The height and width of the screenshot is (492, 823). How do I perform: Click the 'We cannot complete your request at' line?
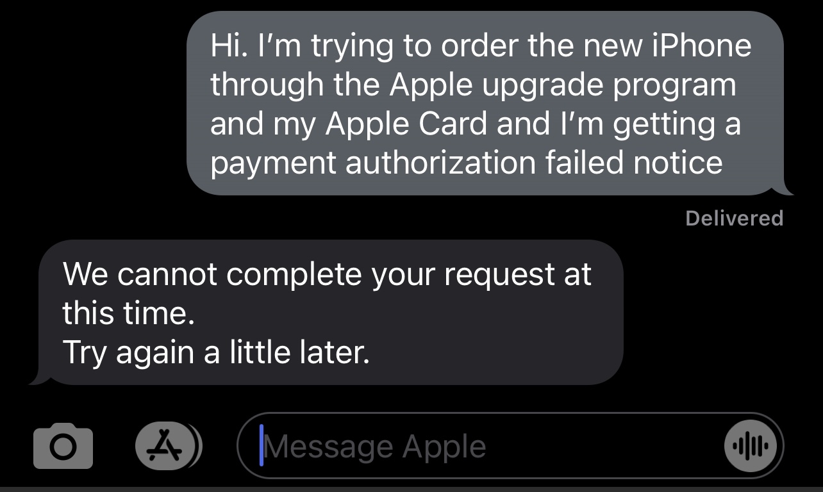(327, 275)
